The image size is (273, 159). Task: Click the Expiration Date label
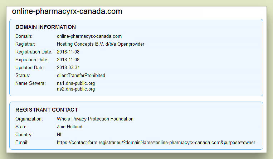(32, 60)
